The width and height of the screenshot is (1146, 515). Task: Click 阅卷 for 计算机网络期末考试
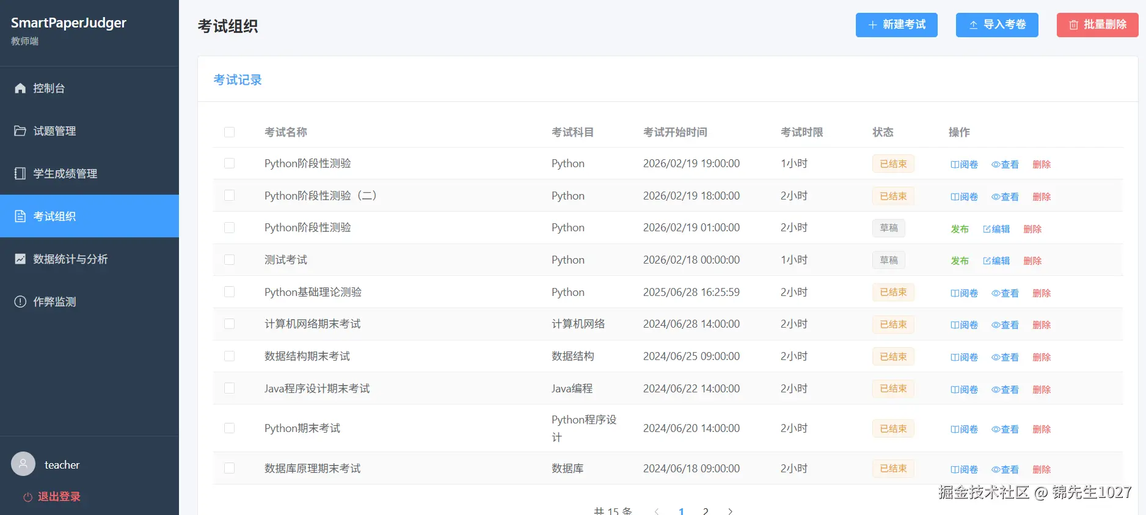[964, 325]
